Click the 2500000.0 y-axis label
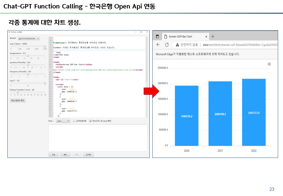The height and width of the screenshot is (196, 283). (163, 68)
